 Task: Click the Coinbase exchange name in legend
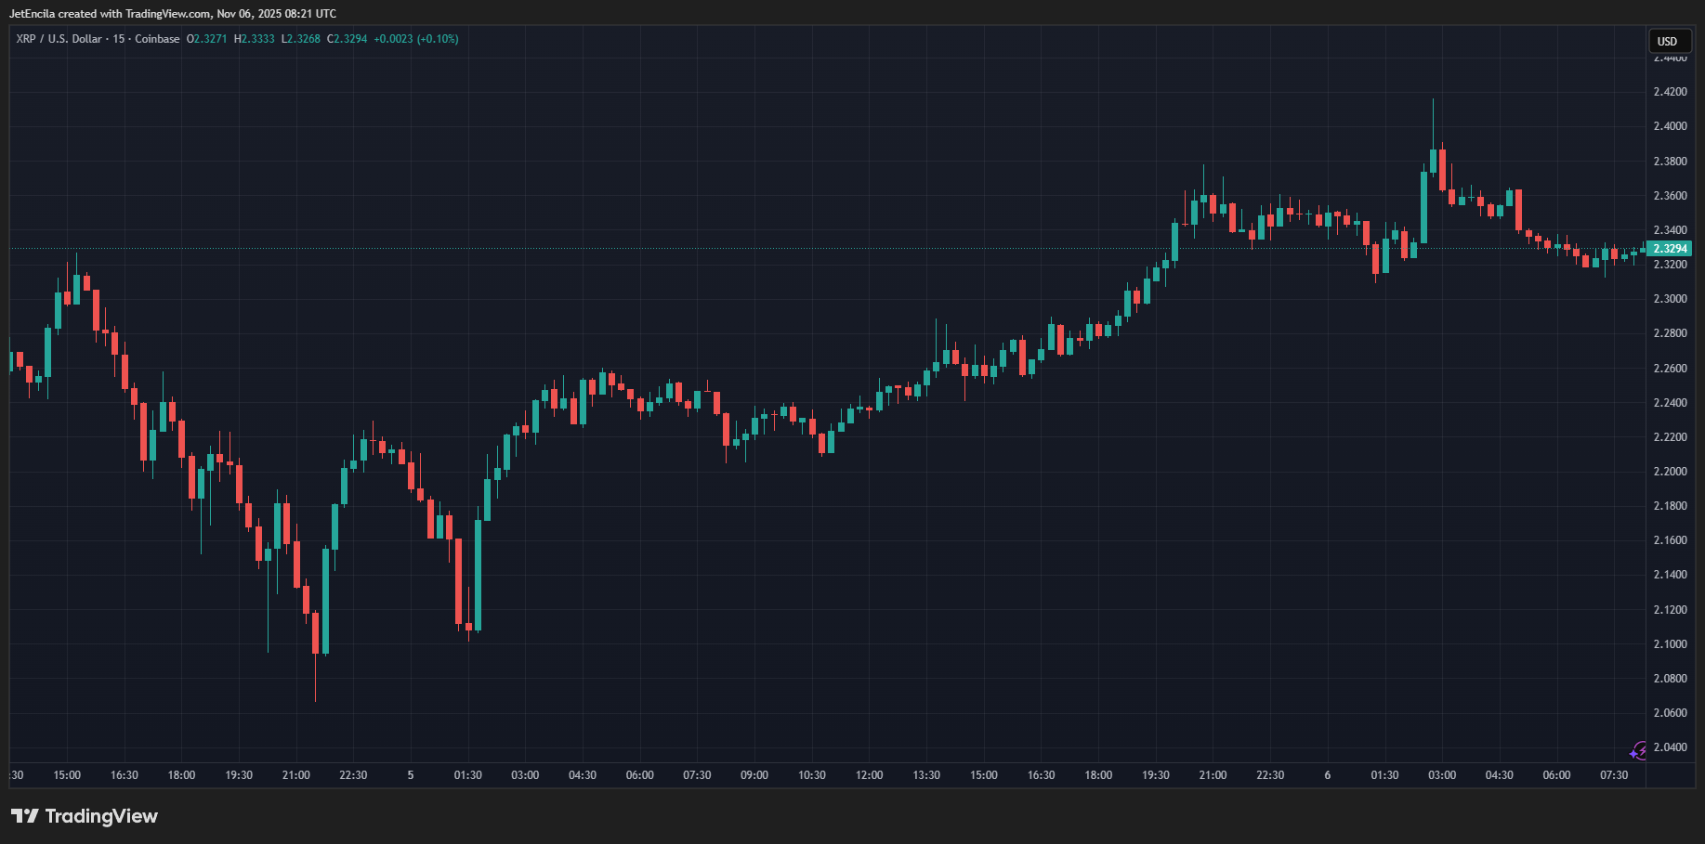tap(157, 39)
